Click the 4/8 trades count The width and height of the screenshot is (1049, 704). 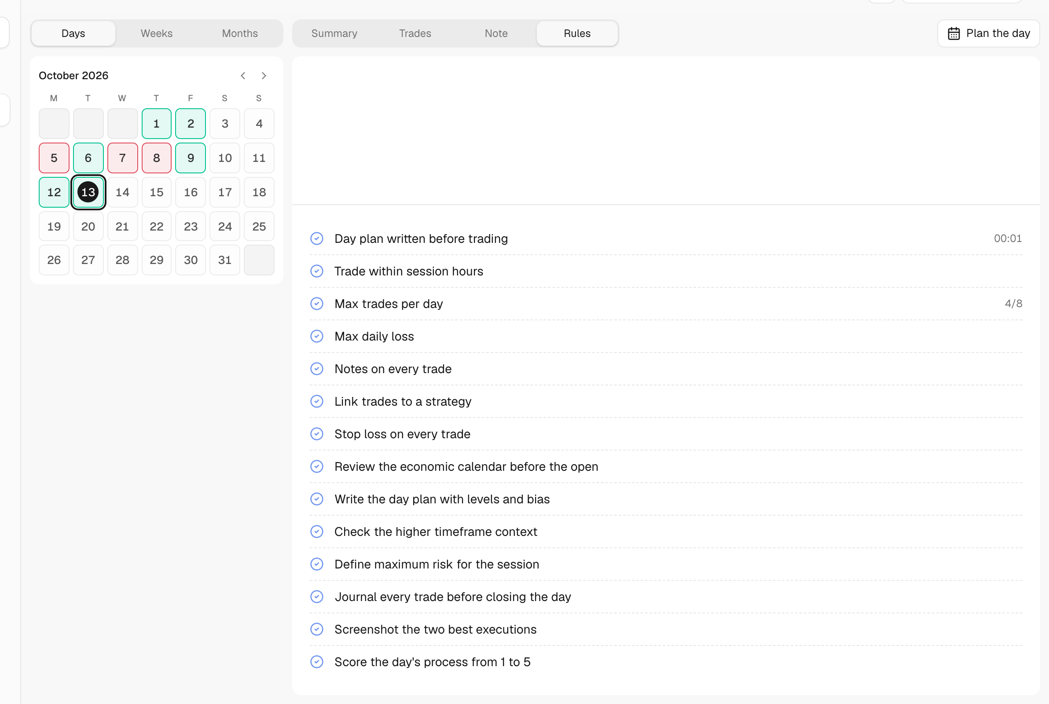click(x=1013, y=304)
